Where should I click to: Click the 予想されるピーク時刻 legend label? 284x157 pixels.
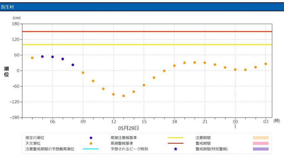(129, 149)
